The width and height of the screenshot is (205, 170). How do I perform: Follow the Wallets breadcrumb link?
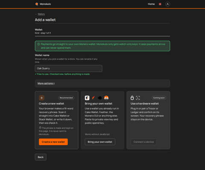click(41, 14)
